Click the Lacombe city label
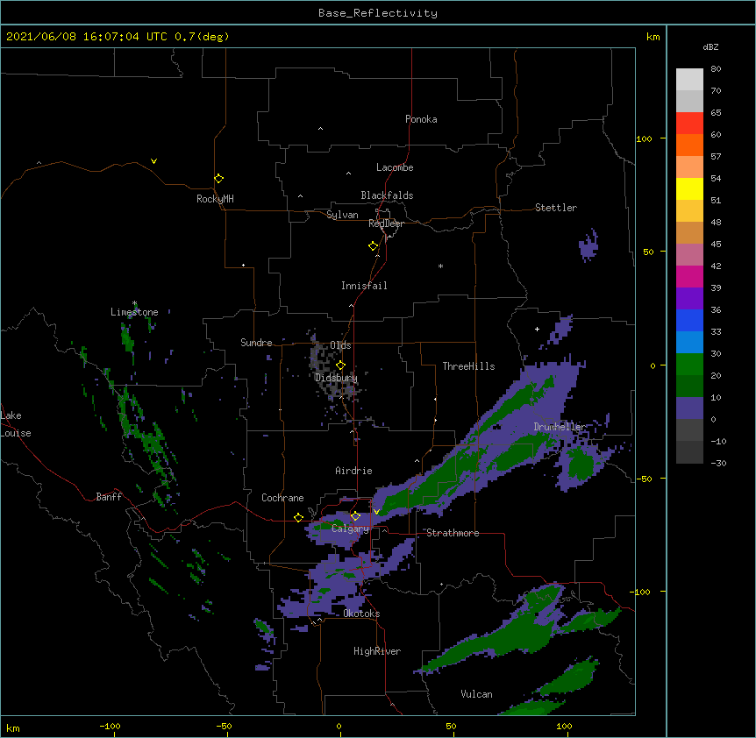Image resolution: width=756 pixels, height=738 pixels. pos(395,167)
